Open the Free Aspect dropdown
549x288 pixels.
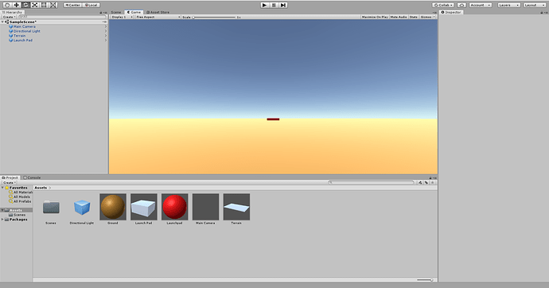click(x=158, y=17)
